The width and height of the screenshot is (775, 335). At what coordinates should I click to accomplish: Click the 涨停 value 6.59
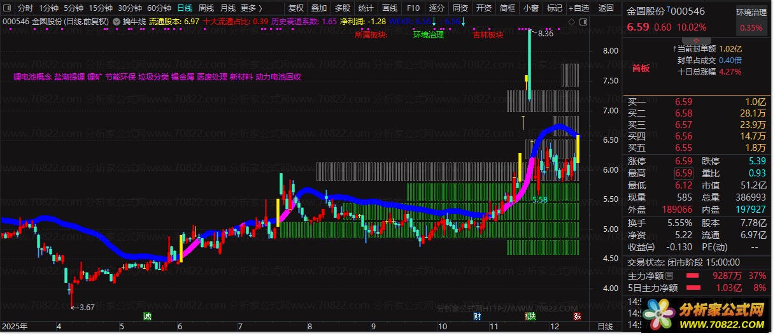pos(683,161)
